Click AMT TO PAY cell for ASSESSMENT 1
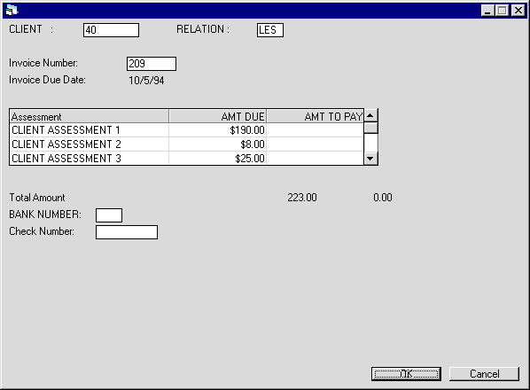This screenshot has width=530, height=390. click(315, 130)
